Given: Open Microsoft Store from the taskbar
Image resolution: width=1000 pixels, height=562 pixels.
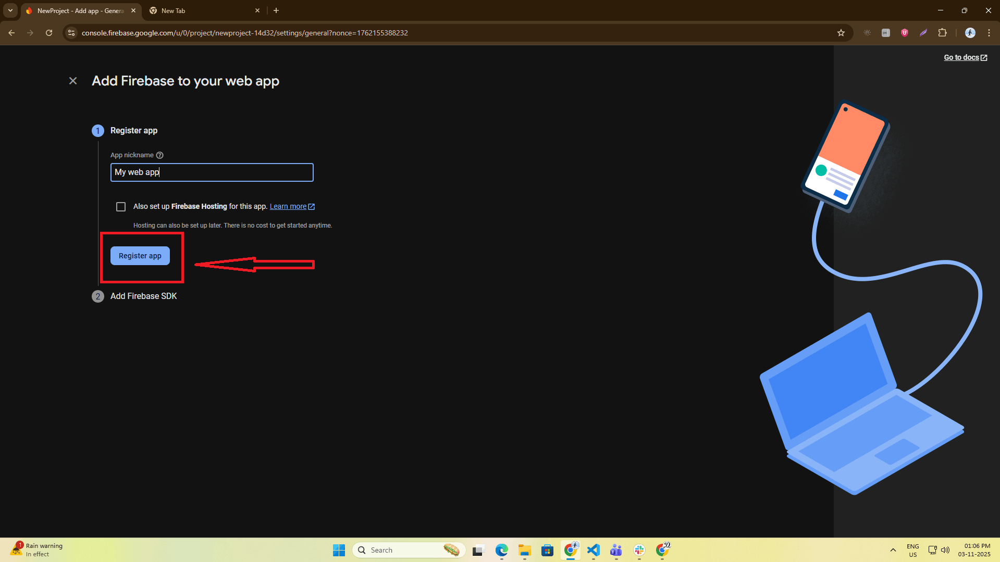Looking at the screenshot, I should pyautogui.click(x=547, y=550).
